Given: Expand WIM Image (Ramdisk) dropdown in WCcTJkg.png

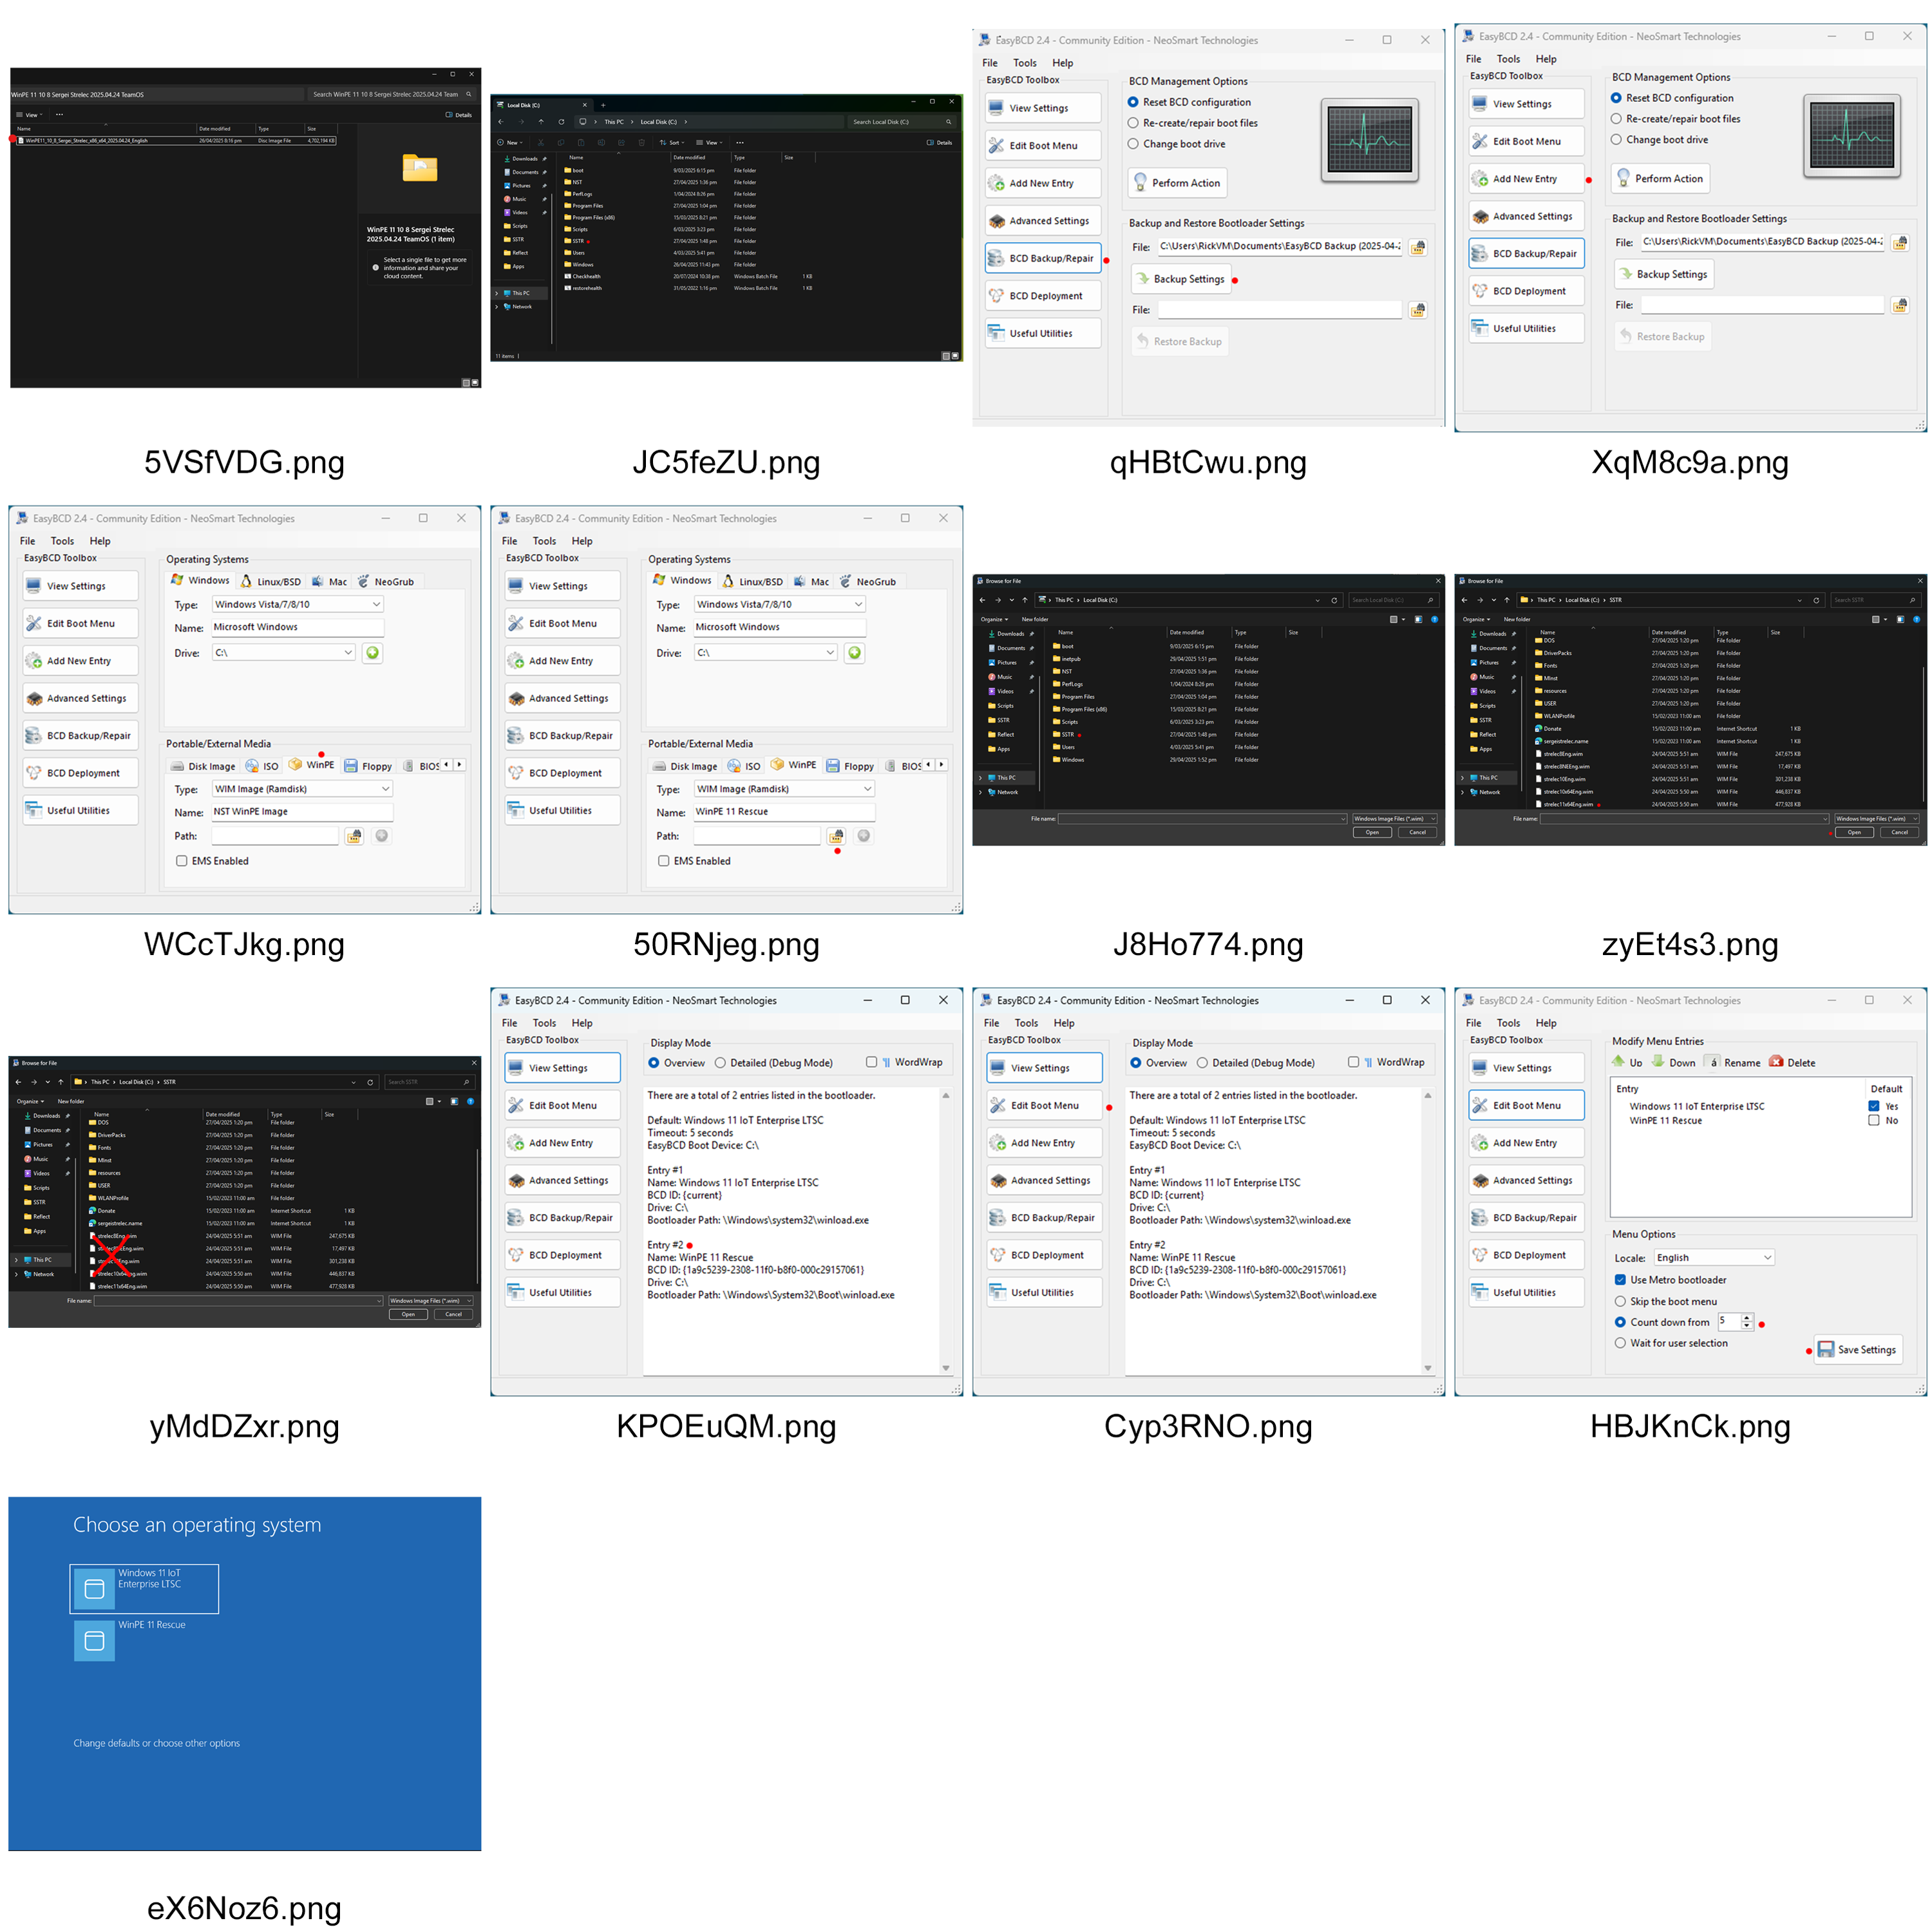Looking at the screenshot, I should click(386, 789).
